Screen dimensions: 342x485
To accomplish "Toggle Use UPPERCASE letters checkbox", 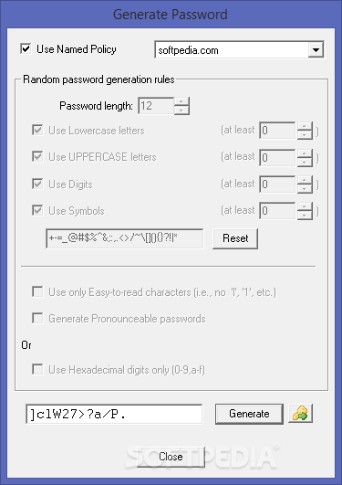I will click(37, 156).
